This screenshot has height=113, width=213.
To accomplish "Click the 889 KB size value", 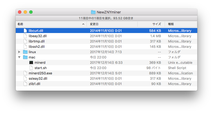I will coord(155,73).
